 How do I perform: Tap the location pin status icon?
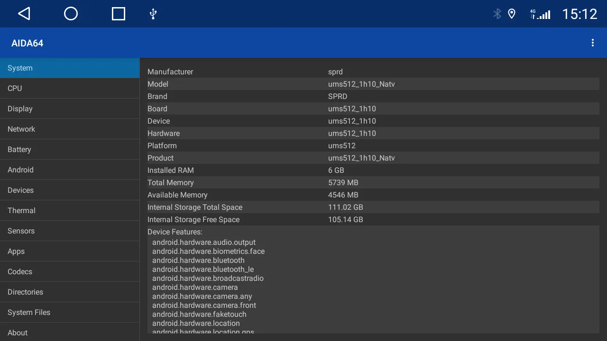tap(512, 14)
